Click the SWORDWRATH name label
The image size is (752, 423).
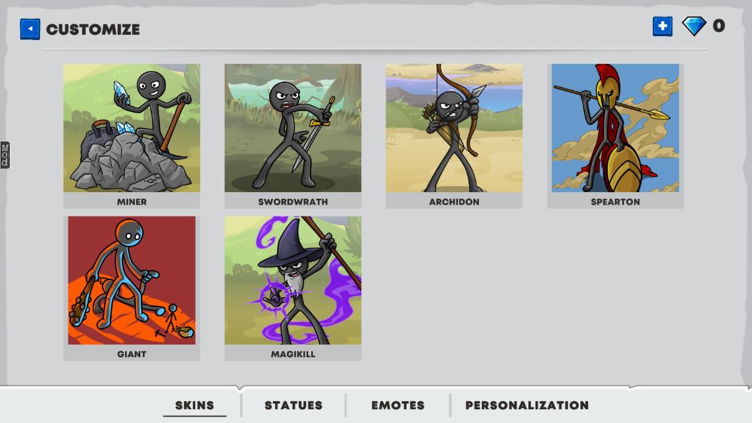[x=293, y=202]
